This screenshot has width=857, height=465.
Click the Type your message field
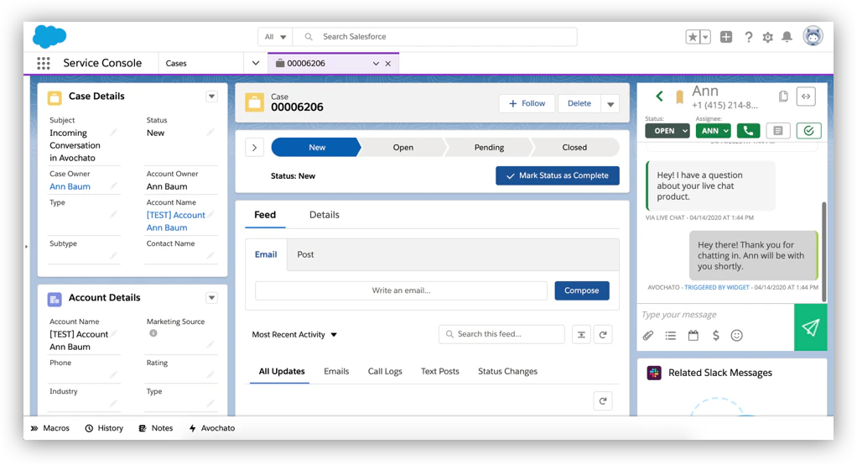(716, 315)
